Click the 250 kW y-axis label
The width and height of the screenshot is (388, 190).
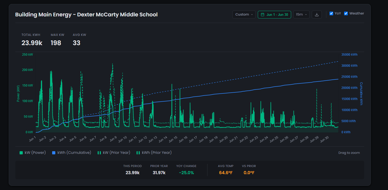[27, 55]
